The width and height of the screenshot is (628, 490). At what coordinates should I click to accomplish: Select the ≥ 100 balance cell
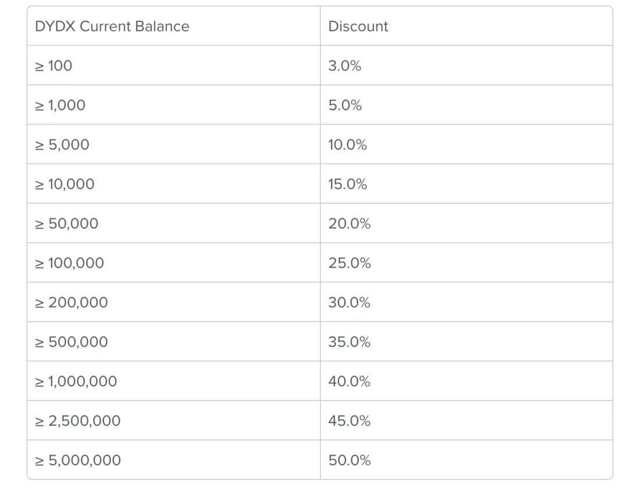tap(173, 65)
